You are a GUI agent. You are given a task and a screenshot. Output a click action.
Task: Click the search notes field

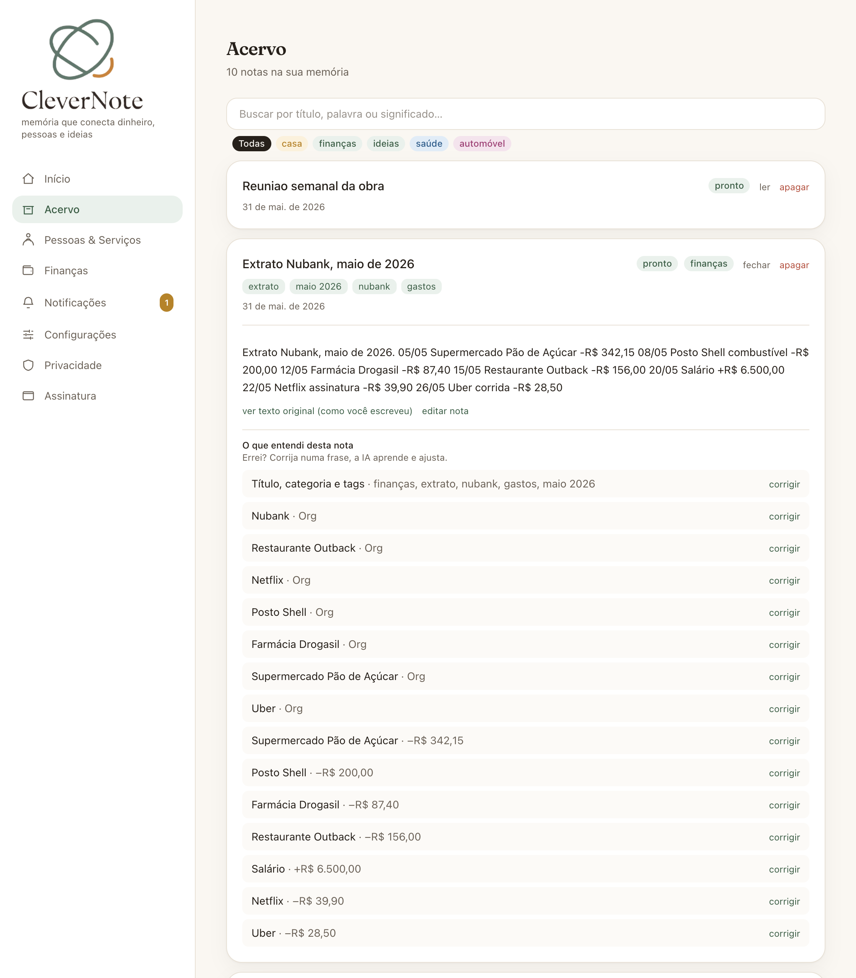pos(525,114)
